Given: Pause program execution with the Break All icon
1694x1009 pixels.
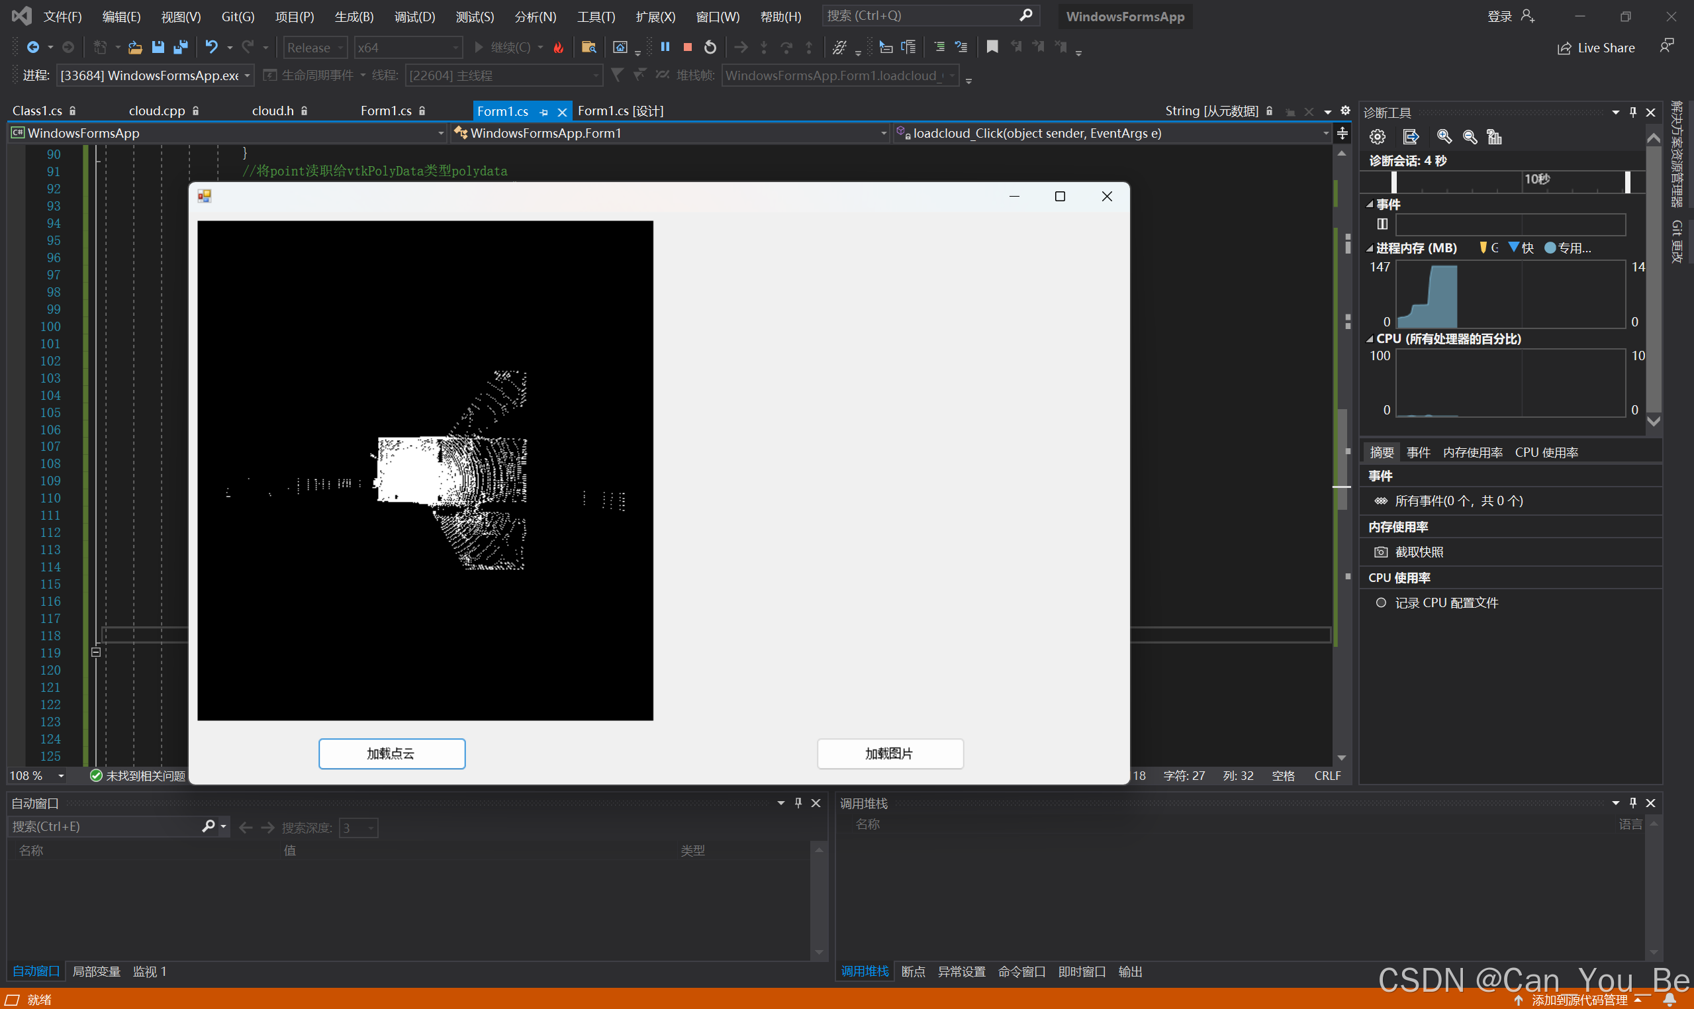Looking at the screenshot, I should click(665, 47).
